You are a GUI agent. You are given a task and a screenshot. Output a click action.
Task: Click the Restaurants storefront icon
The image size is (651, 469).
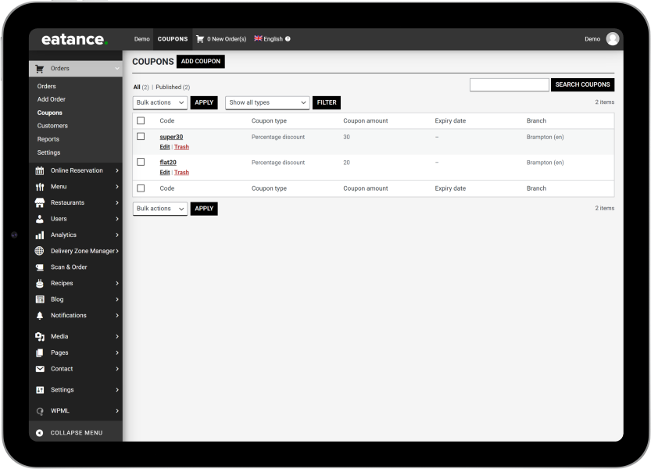(40, 202)
